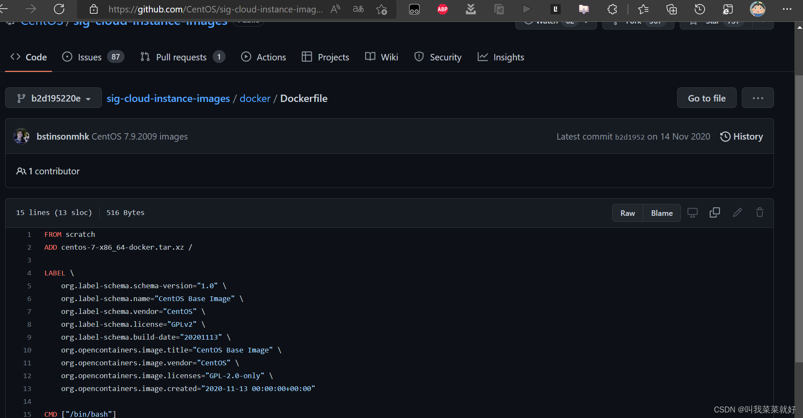This screenshot has width=803, height=418.
Task: Select code line number 15
Action: (x=27, y=414)
